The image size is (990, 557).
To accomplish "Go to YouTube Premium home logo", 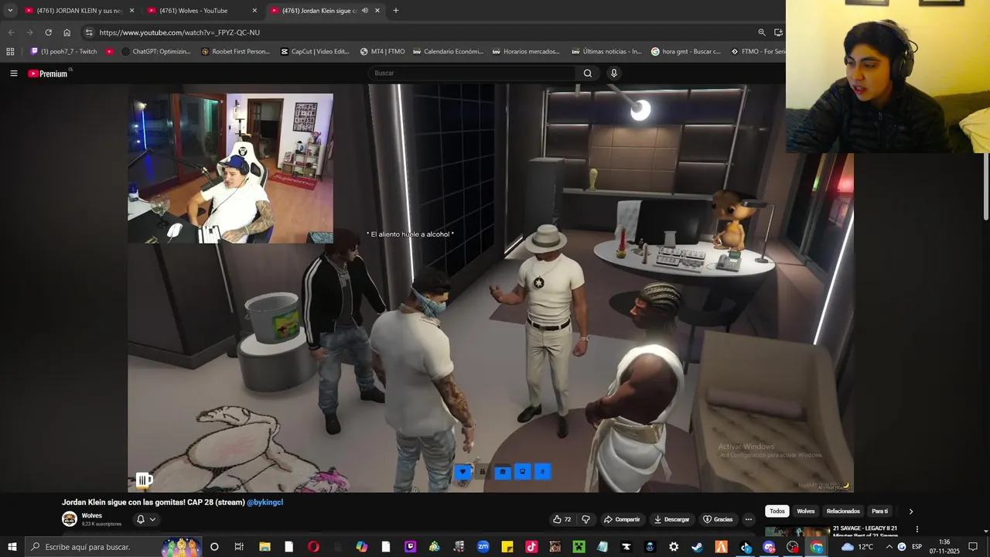I will coord(48,73).
